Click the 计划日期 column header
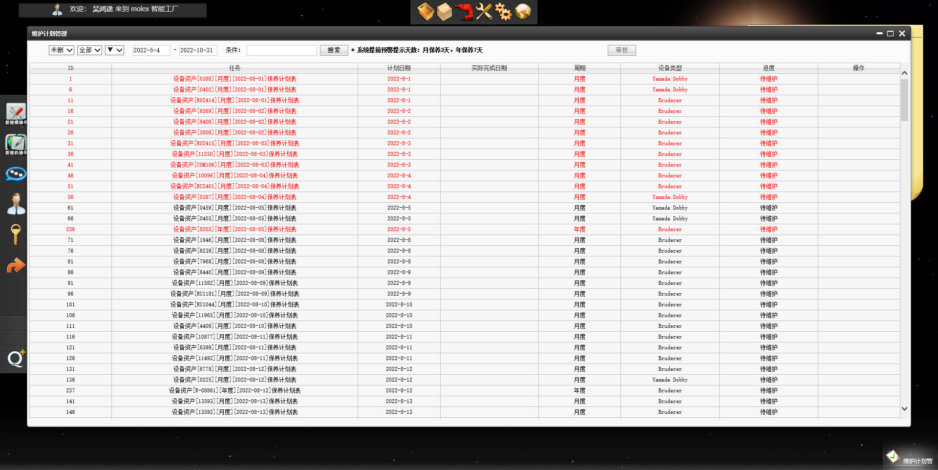This screenshot has height=470, width=938. [x=399, y=68]
